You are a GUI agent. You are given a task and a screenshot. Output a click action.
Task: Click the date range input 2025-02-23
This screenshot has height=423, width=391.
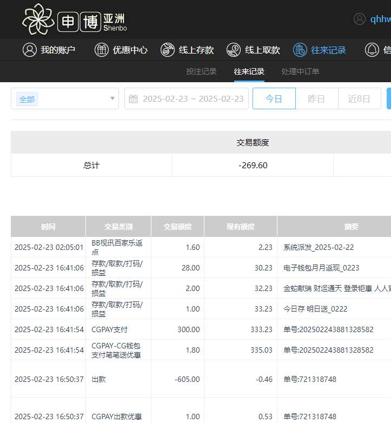point(193,99)
